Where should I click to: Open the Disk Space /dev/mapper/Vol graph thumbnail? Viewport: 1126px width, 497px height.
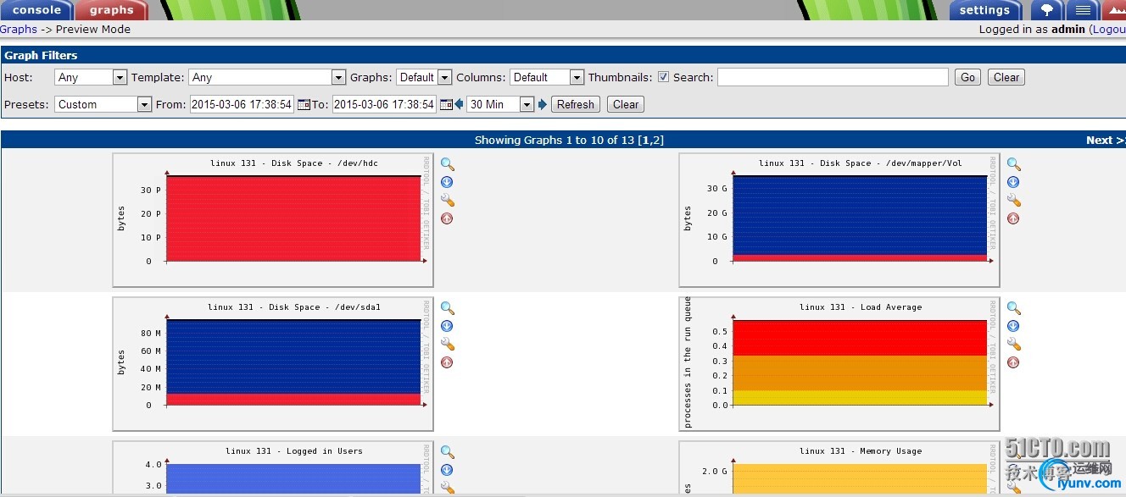click(x=839, y=220)
